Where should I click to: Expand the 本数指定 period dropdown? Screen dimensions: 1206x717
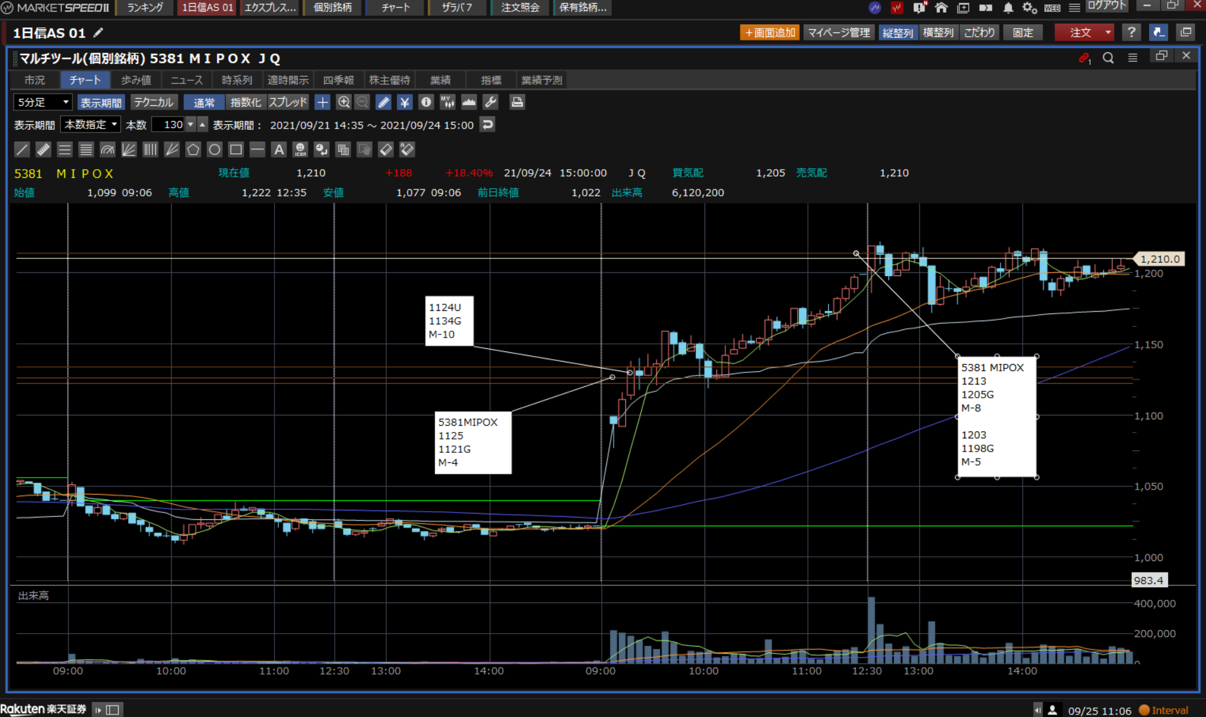(90, 125)
